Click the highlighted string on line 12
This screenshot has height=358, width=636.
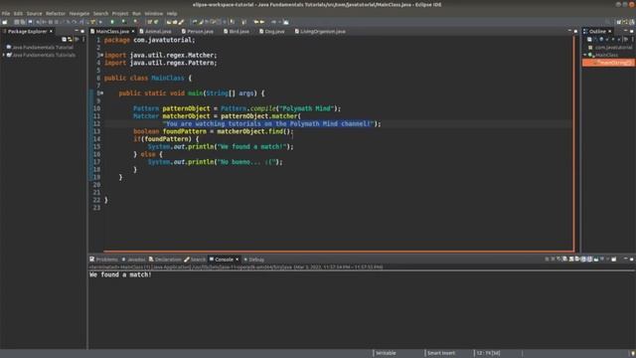268,123
